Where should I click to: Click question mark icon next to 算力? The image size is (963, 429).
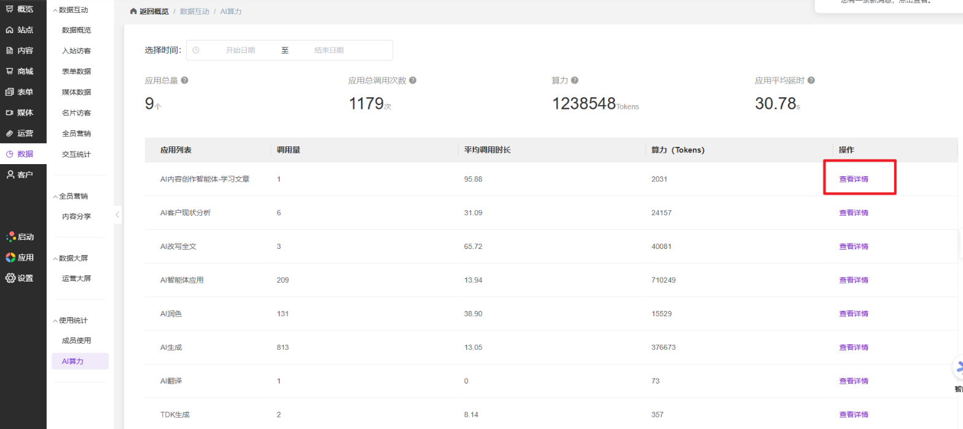574,81
